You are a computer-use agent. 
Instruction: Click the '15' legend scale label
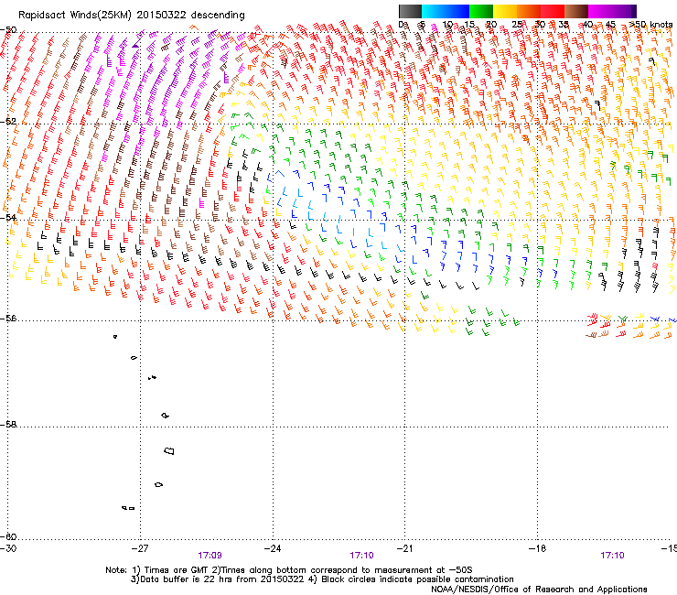click(x=469, y=25)
